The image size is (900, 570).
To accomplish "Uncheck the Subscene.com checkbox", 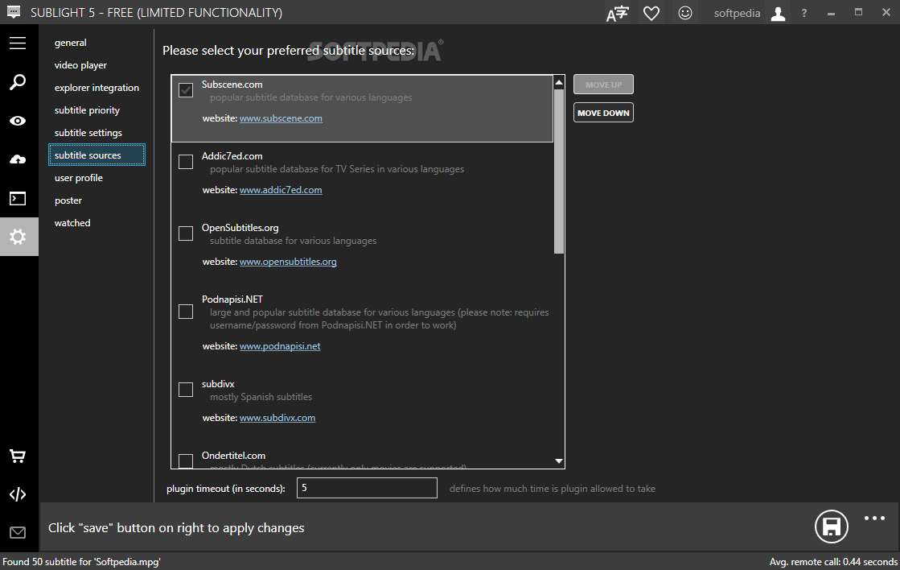I will (x=186, y=90).
